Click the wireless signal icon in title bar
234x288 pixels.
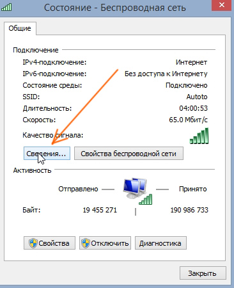(x=6, y=8)
